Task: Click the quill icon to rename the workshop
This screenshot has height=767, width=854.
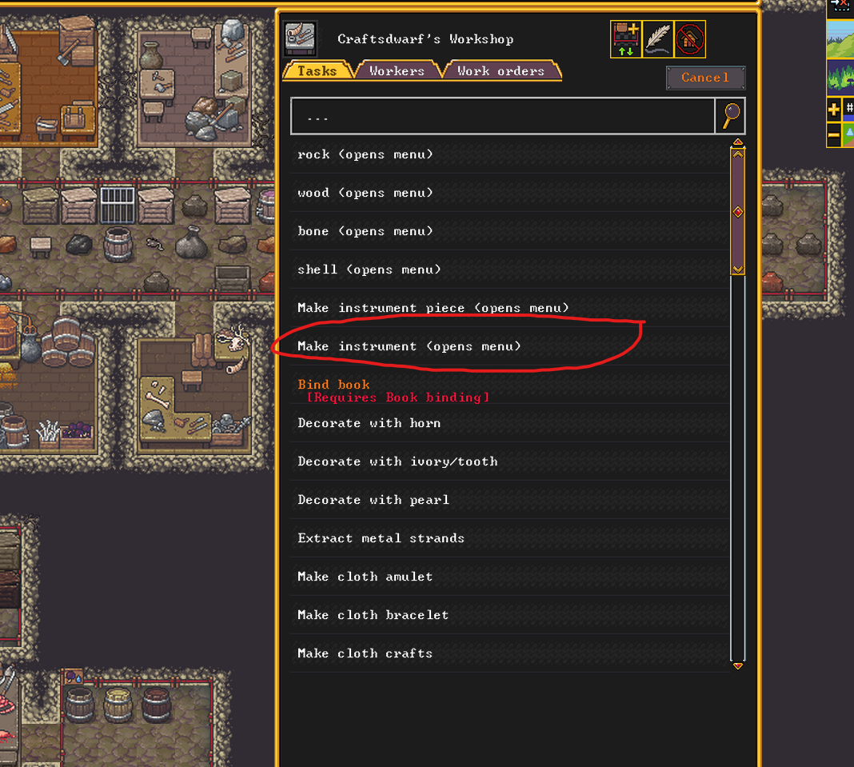Action: pyautogui.click(x=658, y=39)
